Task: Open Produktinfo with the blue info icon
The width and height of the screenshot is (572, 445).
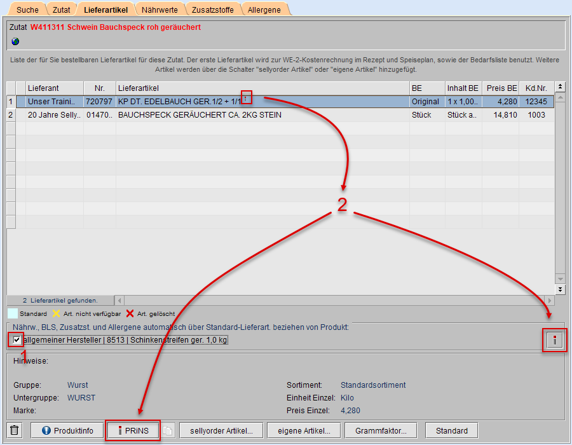Action: coord(67,430)
